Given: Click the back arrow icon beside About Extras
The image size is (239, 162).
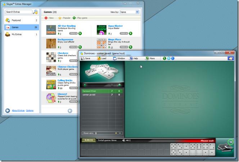Looking at the screenshot, I should [8, 111].
